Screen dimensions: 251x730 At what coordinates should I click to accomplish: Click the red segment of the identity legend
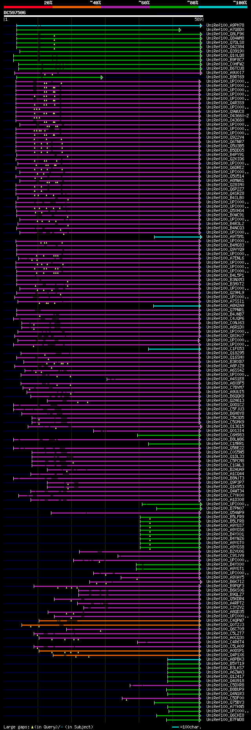(x=28, y=7)
